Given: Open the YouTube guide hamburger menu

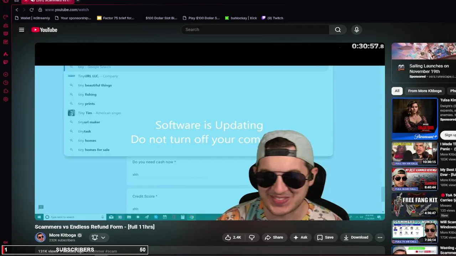Looking at the screenshot, I should click(x=21, y=30).
